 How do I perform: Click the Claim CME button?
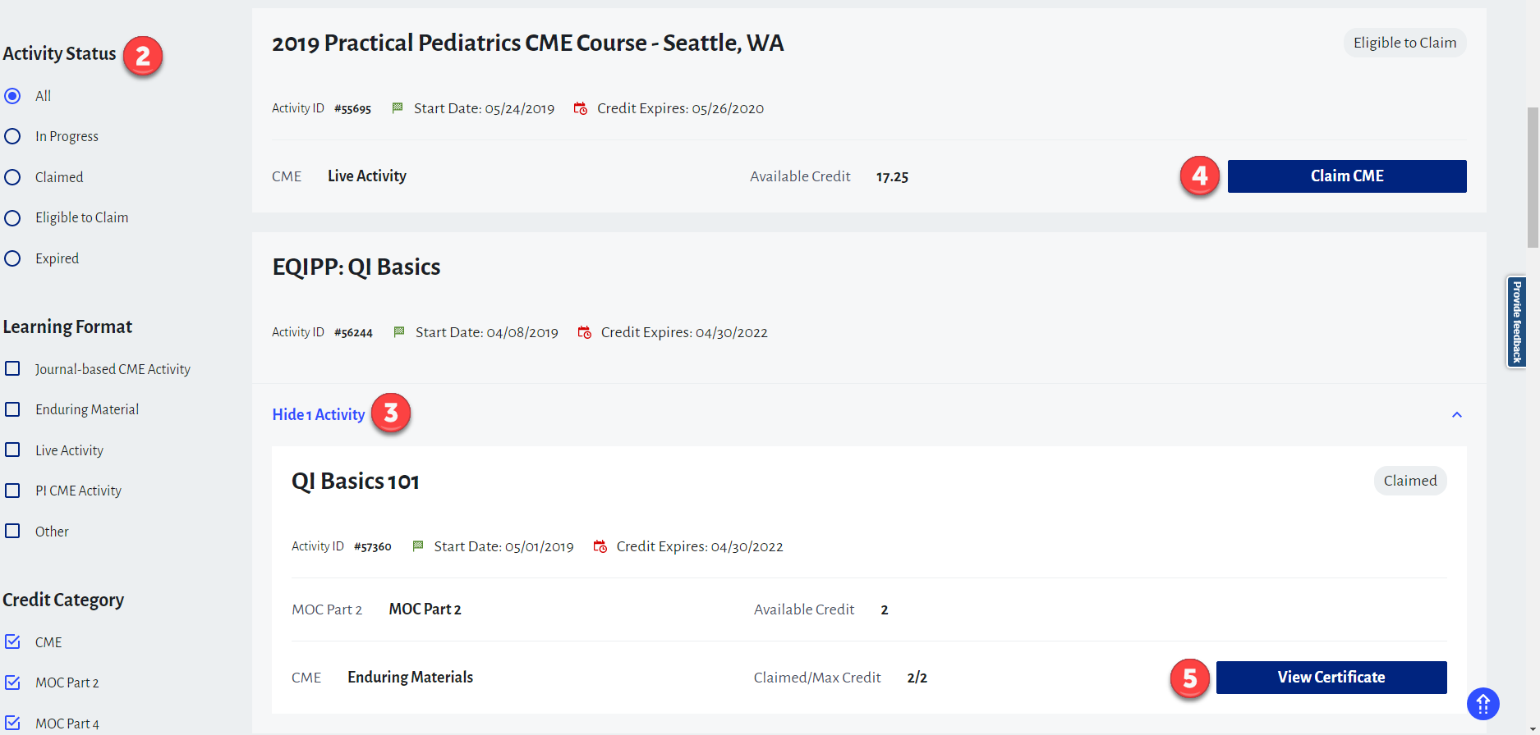tap(1346, 176)
